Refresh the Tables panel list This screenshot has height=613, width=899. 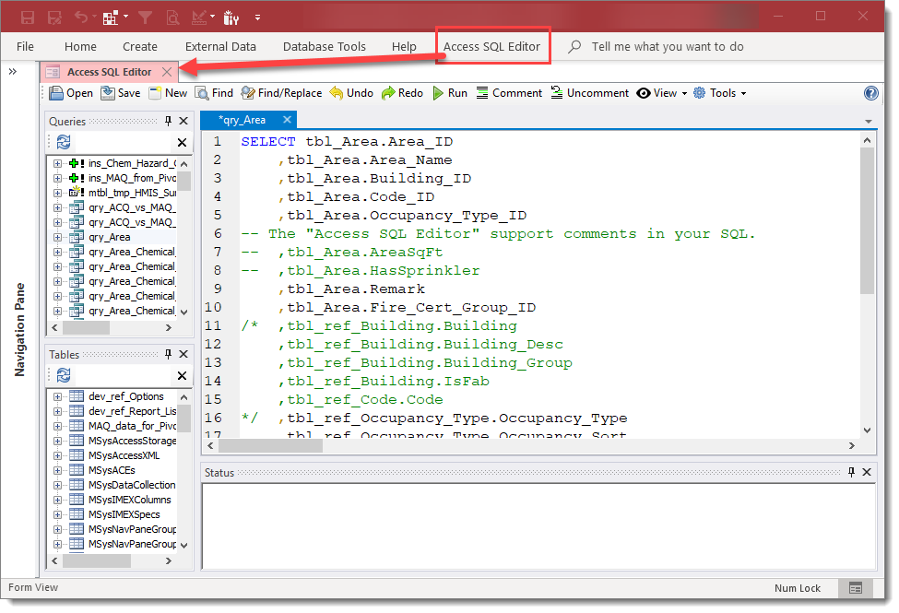[x=64, y=375]
